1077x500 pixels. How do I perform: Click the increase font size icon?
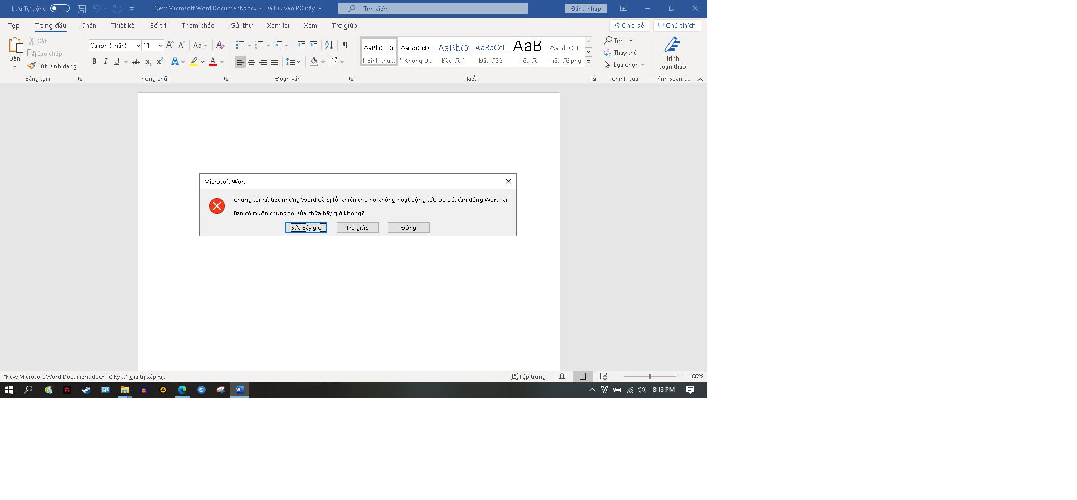tap(170, 45)
